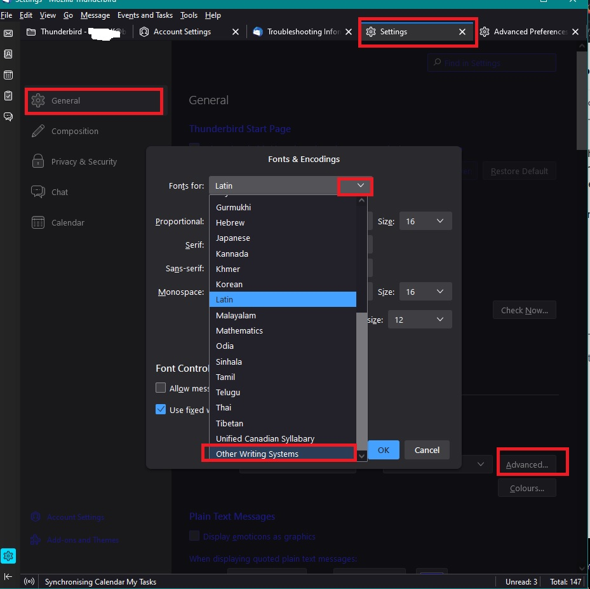Click the Find in Settings search box
590x589 pixels.
tap(492, 63)
